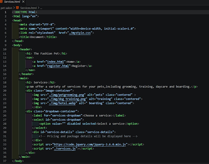Click the closing </head> tag
Viewport: 209px width, 164px height.
[18, 41]
